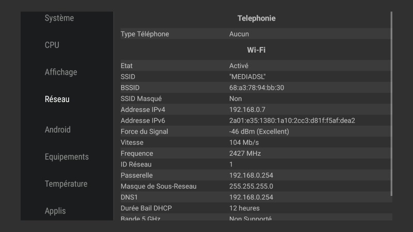Select the Addresse IPv6 row
Viewport: 413px width, 232px height.
coord(256,121)
